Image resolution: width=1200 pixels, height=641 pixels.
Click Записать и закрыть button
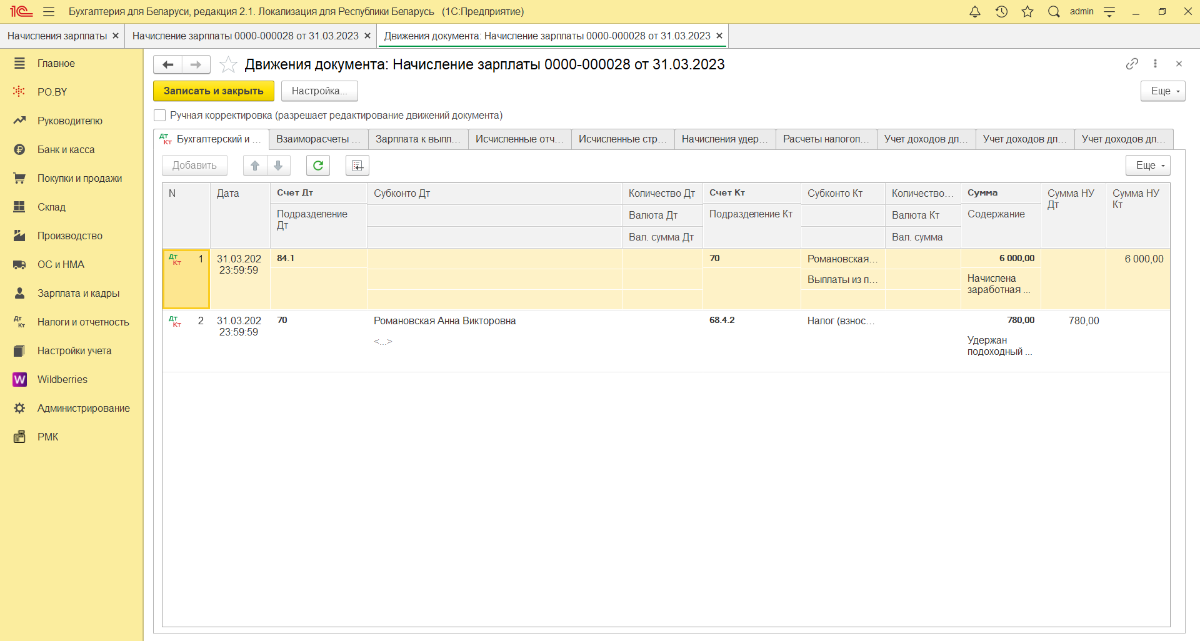tap(214, 91)
